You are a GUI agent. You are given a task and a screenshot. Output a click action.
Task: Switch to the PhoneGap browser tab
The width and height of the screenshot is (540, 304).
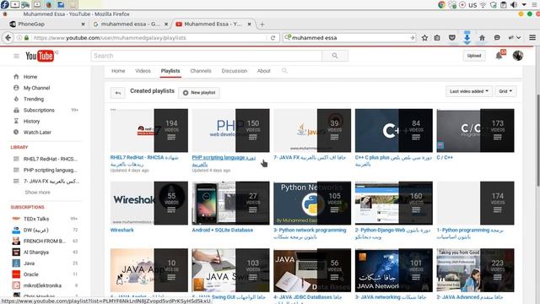click(x=46, y=24)
